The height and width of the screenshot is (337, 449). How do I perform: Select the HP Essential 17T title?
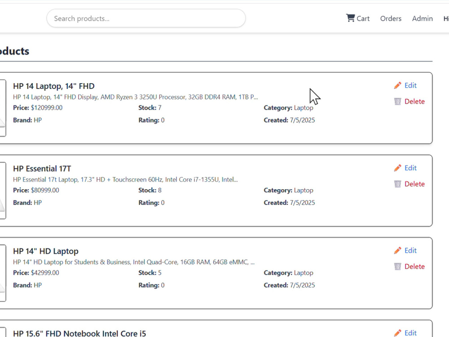(x=42, y=169)
